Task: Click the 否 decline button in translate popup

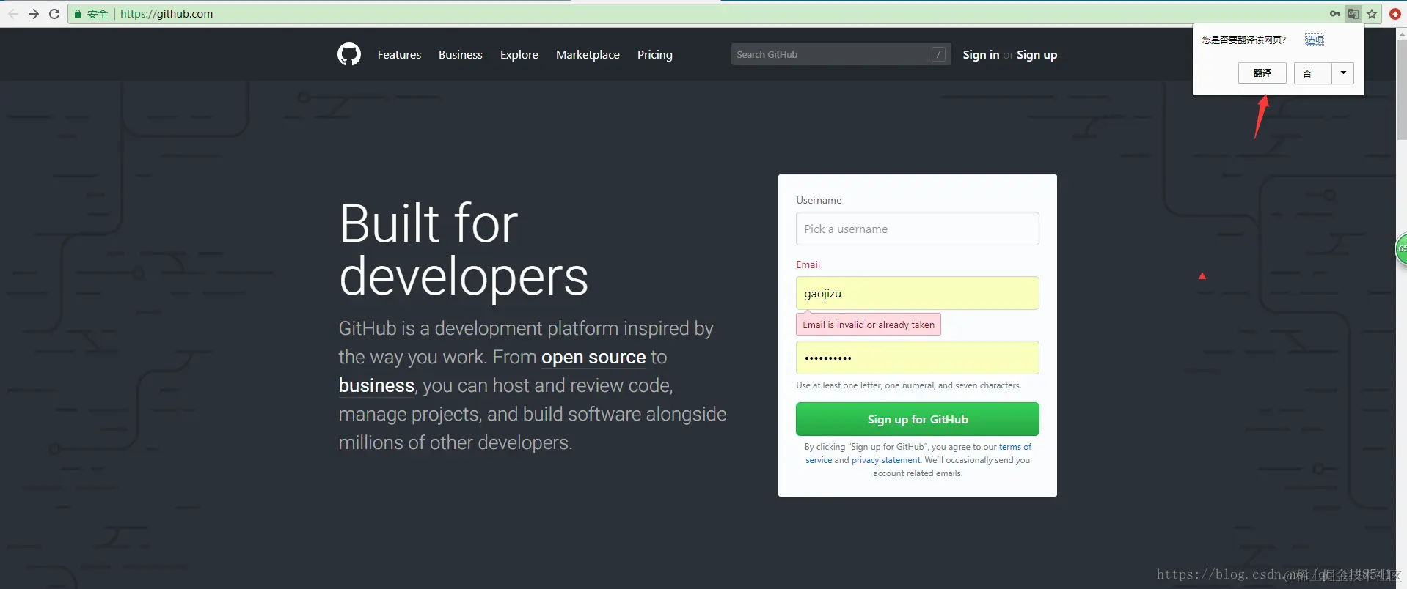Action: click(x=1312, y=73)
